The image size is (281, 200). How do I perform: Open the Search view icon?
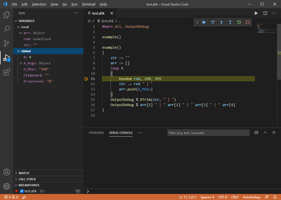tap(7, 29)
